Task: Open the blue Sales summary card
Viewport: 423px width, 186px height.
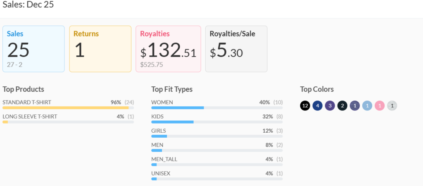Action: pos(33,49)
